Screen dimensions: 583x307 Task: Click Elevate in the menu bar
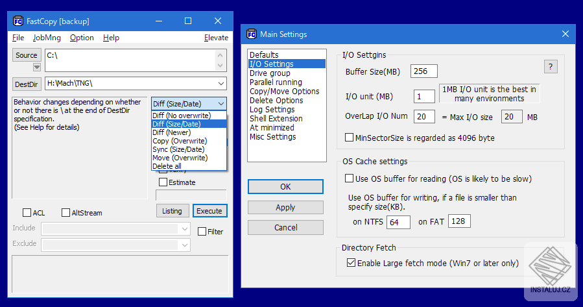pyautogui.click(x=216, y=38)
